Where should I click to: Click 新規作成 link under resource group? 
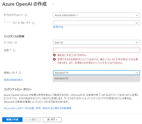[x=58, y=27]
